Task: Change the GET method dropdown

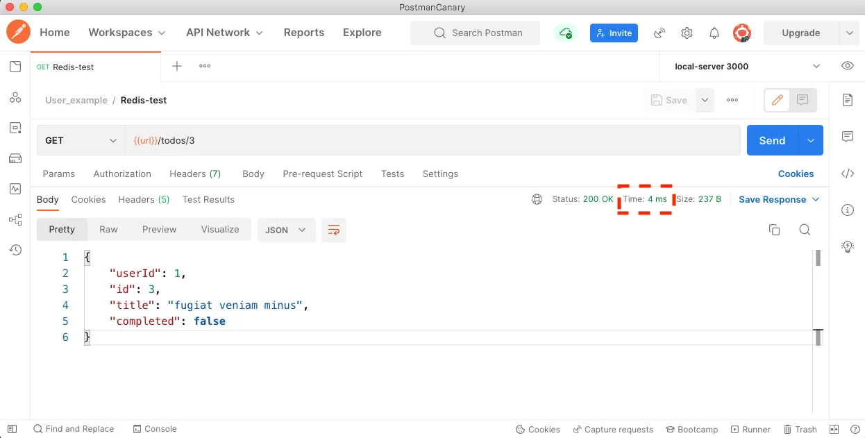Action: point(81,140)
